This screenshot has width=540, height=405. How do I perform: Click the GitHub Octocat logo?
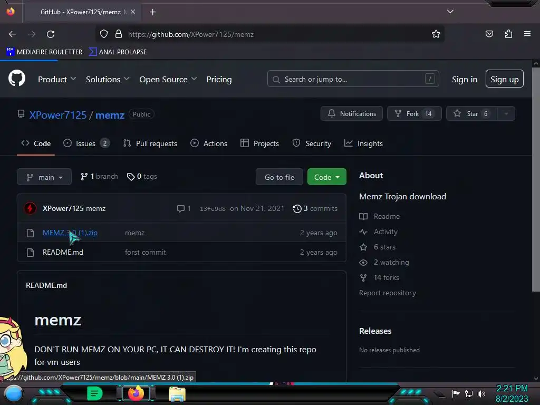[x=17, y=79]
